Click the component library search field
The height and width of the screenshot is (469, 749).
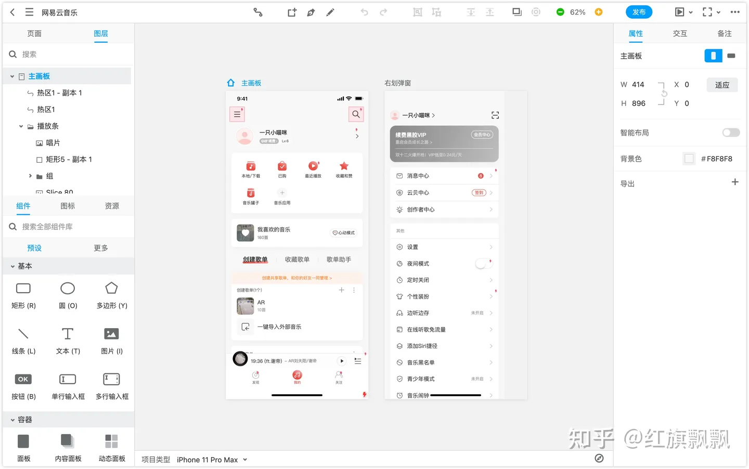[69, 227]
